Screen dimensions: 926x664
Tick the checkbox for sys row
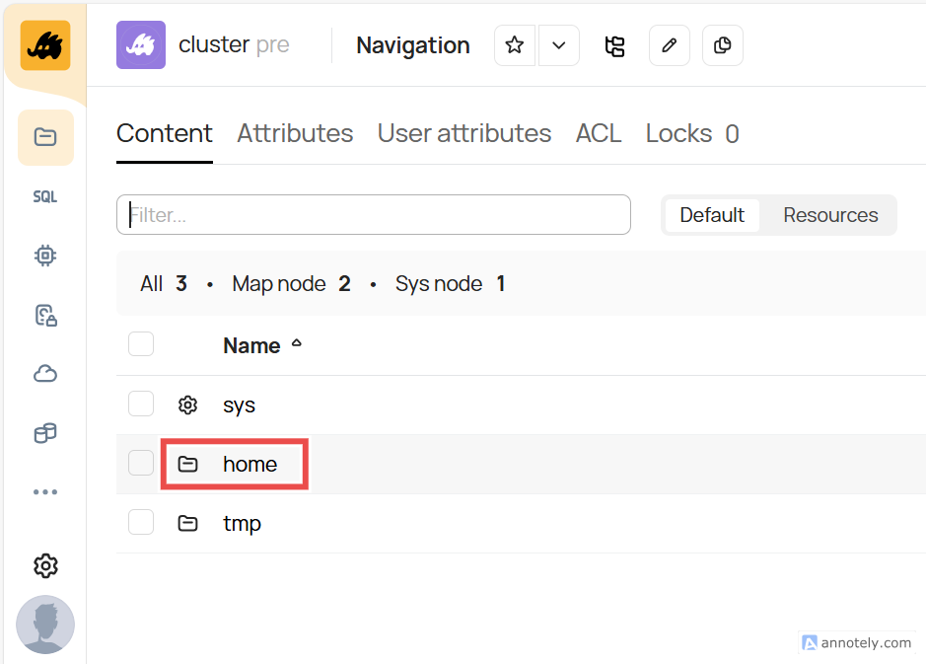coord(141,405)
